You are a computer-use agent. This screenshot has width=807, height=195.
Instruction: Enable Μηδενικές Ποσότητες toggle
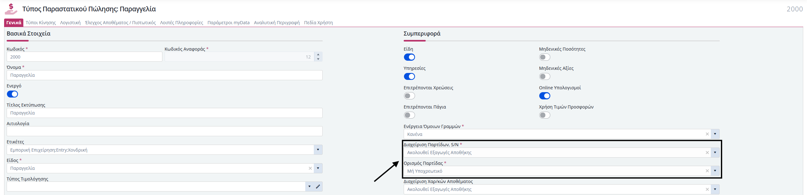click(x=544, y=57)
